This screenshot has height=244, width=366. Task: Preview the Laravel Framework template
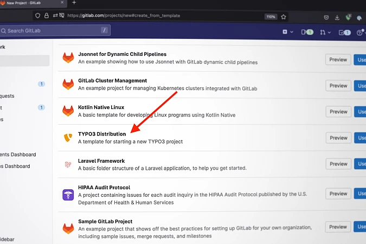coord(338,165)
